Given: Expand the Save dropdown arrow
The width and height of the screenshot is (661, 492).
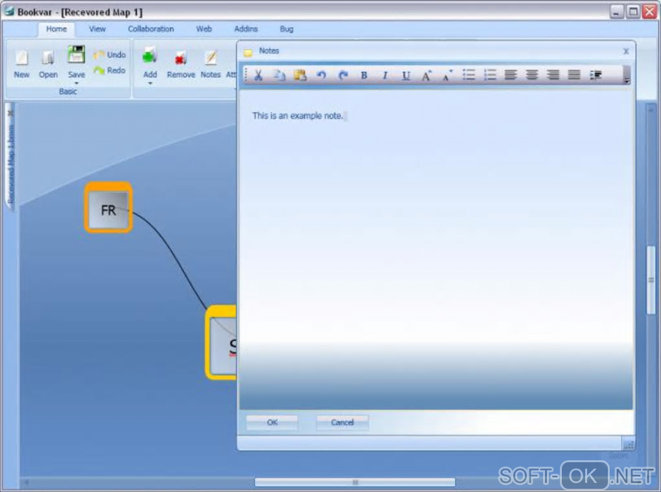Looking at the screenshot, I should 76,83.
